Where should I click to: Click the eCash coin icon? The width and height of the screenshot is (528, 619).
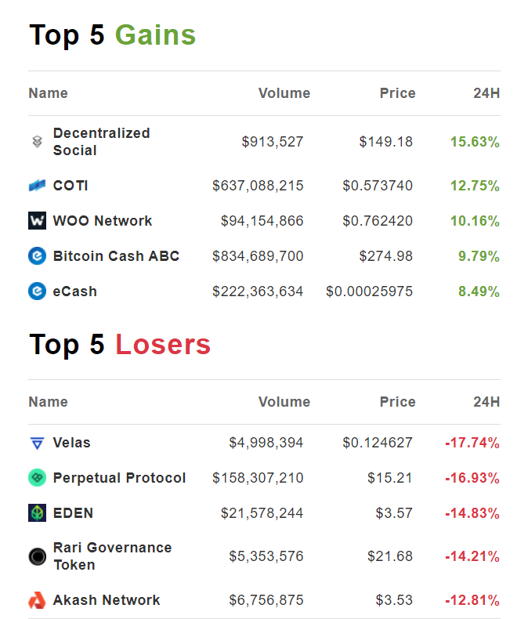37,291
